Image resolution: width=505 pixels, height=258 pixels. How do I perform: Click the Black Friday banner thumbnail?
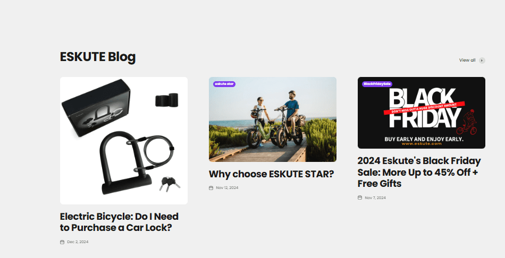tap(421, 113)
